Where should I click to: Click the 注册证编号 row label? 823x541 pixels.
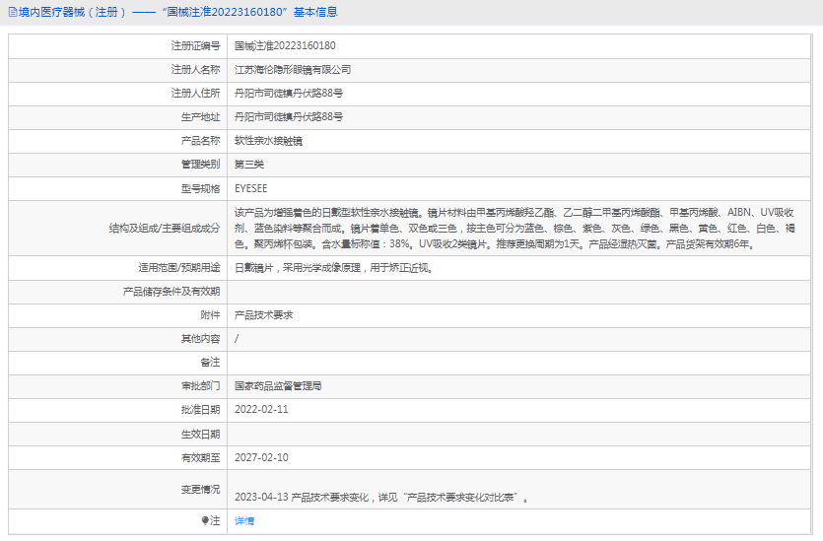point(195,45)
